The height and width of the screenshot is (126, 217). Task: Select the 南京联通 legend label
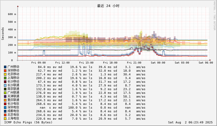(x=13, y=89)
